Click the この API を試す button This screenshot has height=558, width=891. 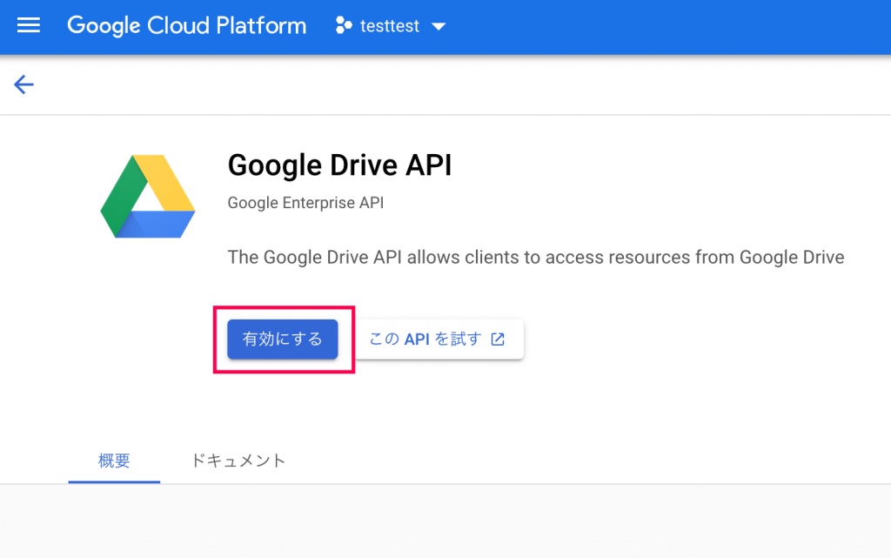pos(439,340)
